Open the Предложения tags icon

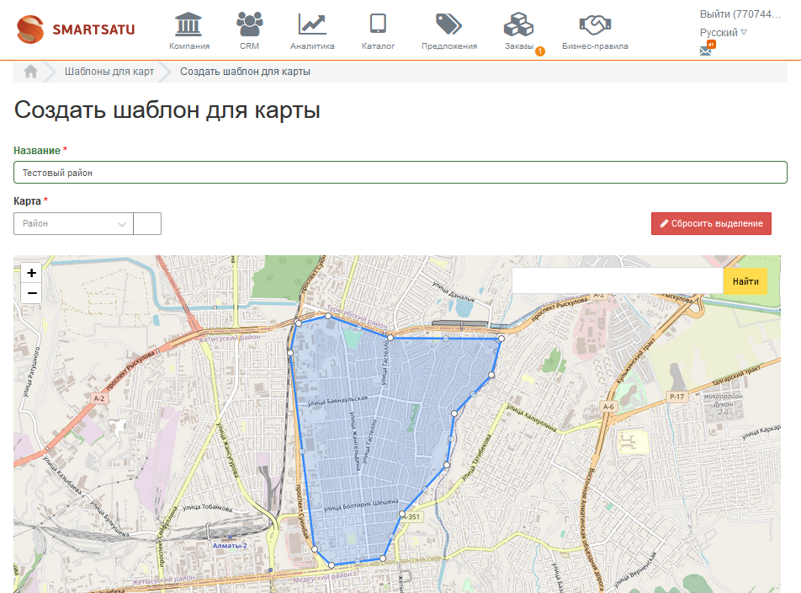click(448, 24)
